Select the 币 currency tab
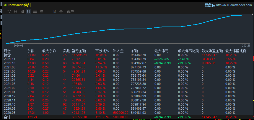254x120 pixels. [x=48, y=11]
